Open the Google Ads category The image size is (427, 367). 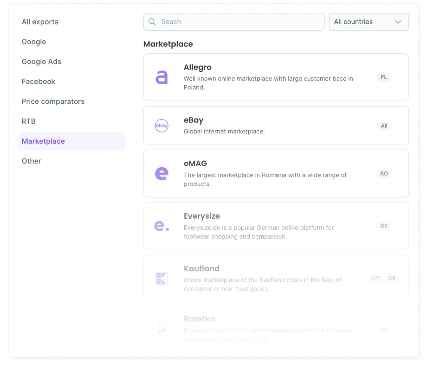click(x=41, y=62)
